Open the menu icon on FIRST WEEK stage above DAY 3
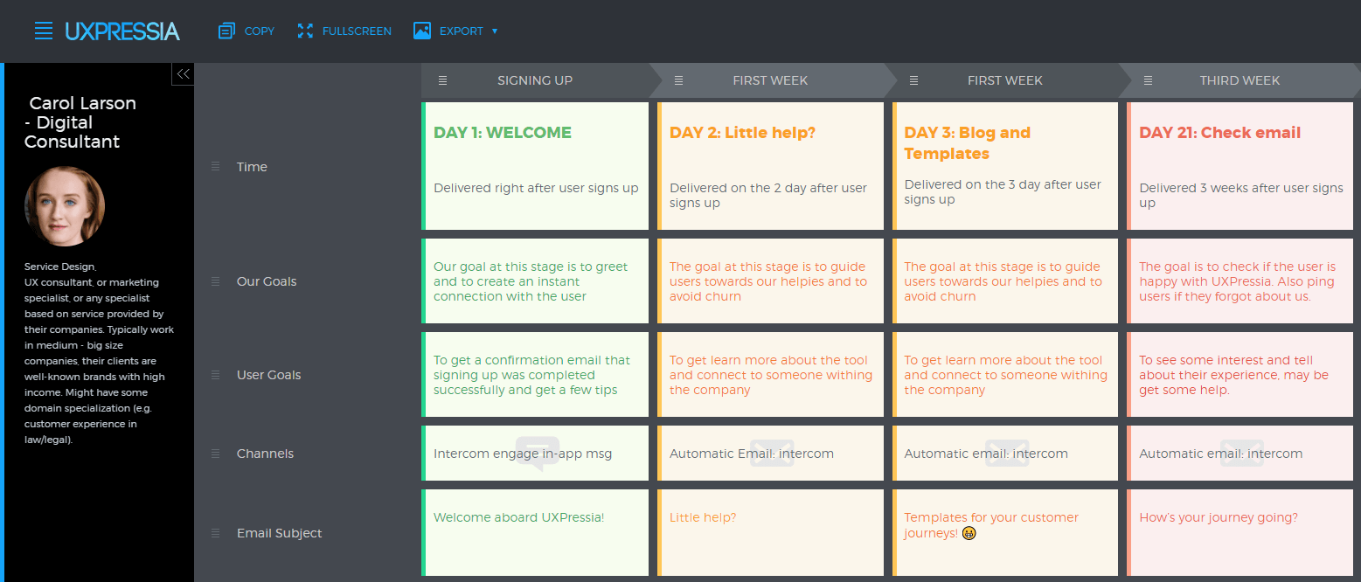This screenshot has width=1361, height=582. click(x=913, y=80)
